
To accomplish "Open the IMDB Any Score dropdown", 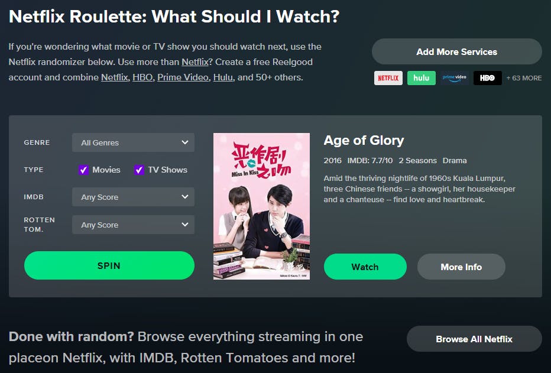I will [133, 197].
